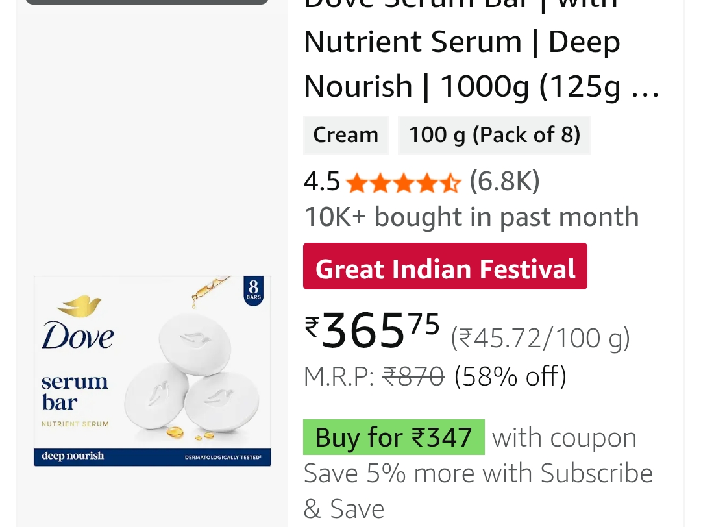The width and height of the screenshot is (701, 527).
Task: Click the dark gray bar above the product image
Action: click(147, 2)
